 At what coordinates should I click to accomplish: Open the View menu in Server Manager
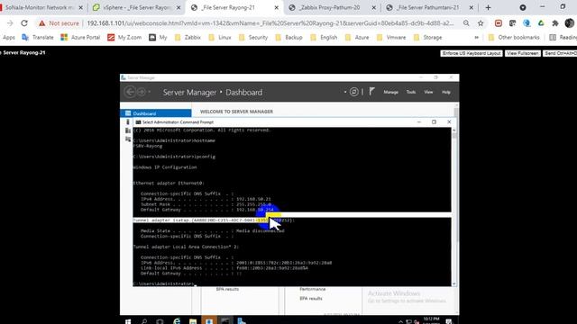[428, 92]
